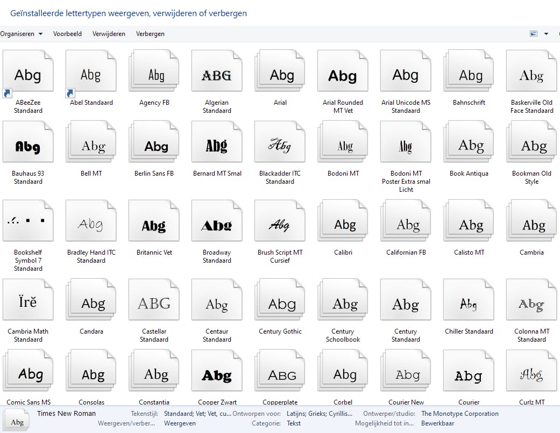Open the Calibri font family

point(343,221)
